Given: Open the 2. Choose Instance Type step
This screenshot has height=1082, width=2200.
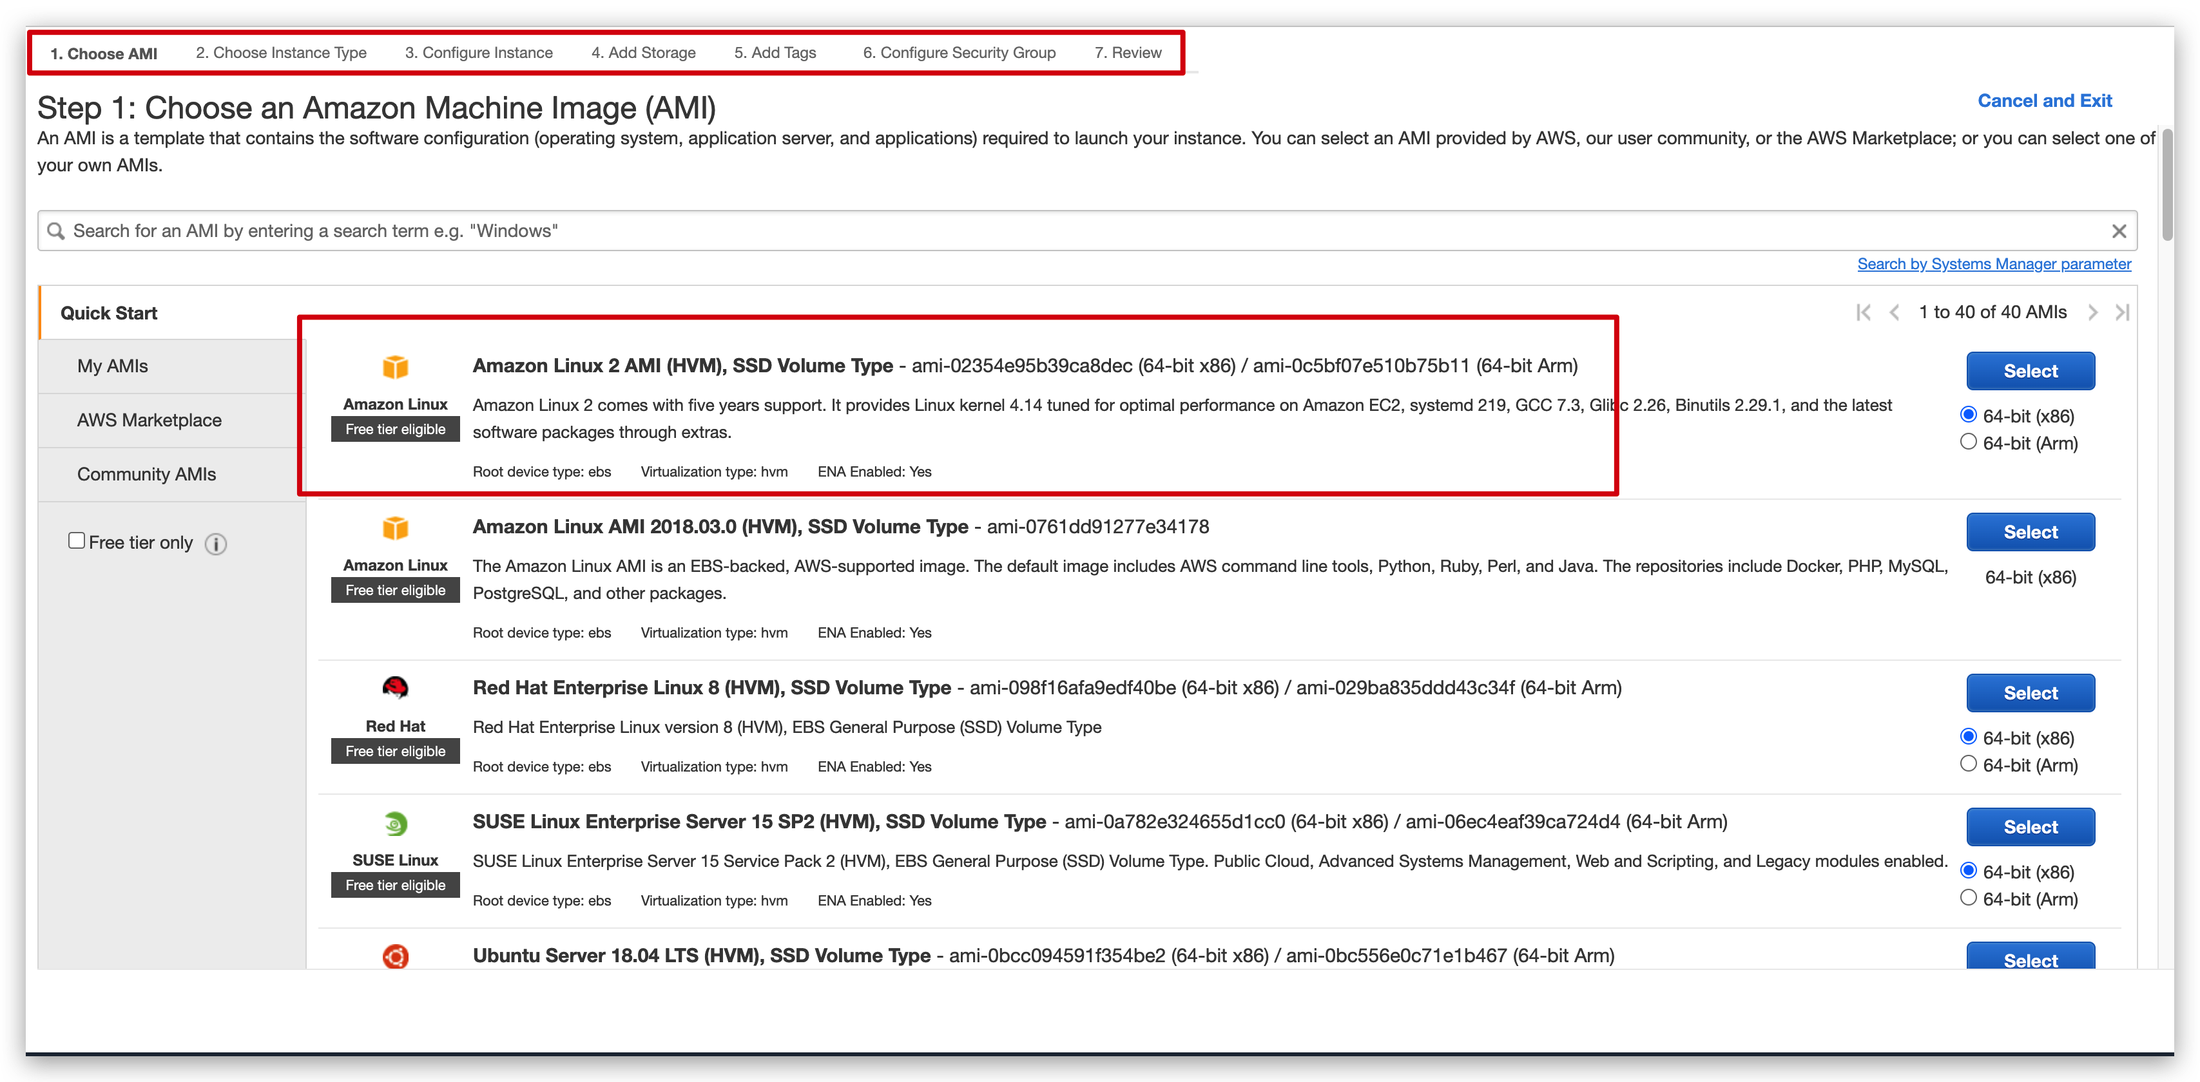Looking at the screenshot, I should click(281, 53).
